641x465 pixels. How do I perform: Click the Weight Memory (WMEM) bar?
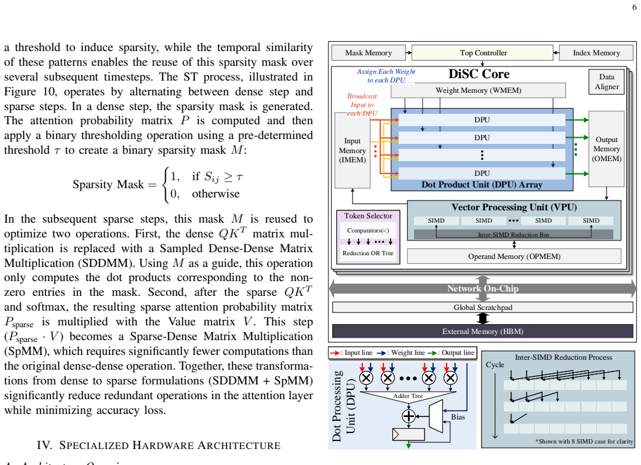pyautogui.click(x=479, y=90)
